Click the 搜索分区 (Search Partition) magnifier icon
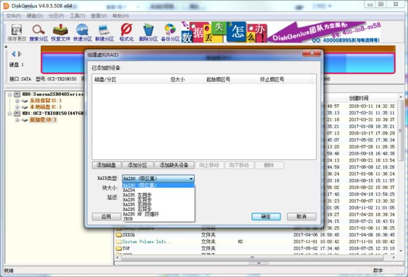This screenshot has height=277, width=408. pos(38,32)
